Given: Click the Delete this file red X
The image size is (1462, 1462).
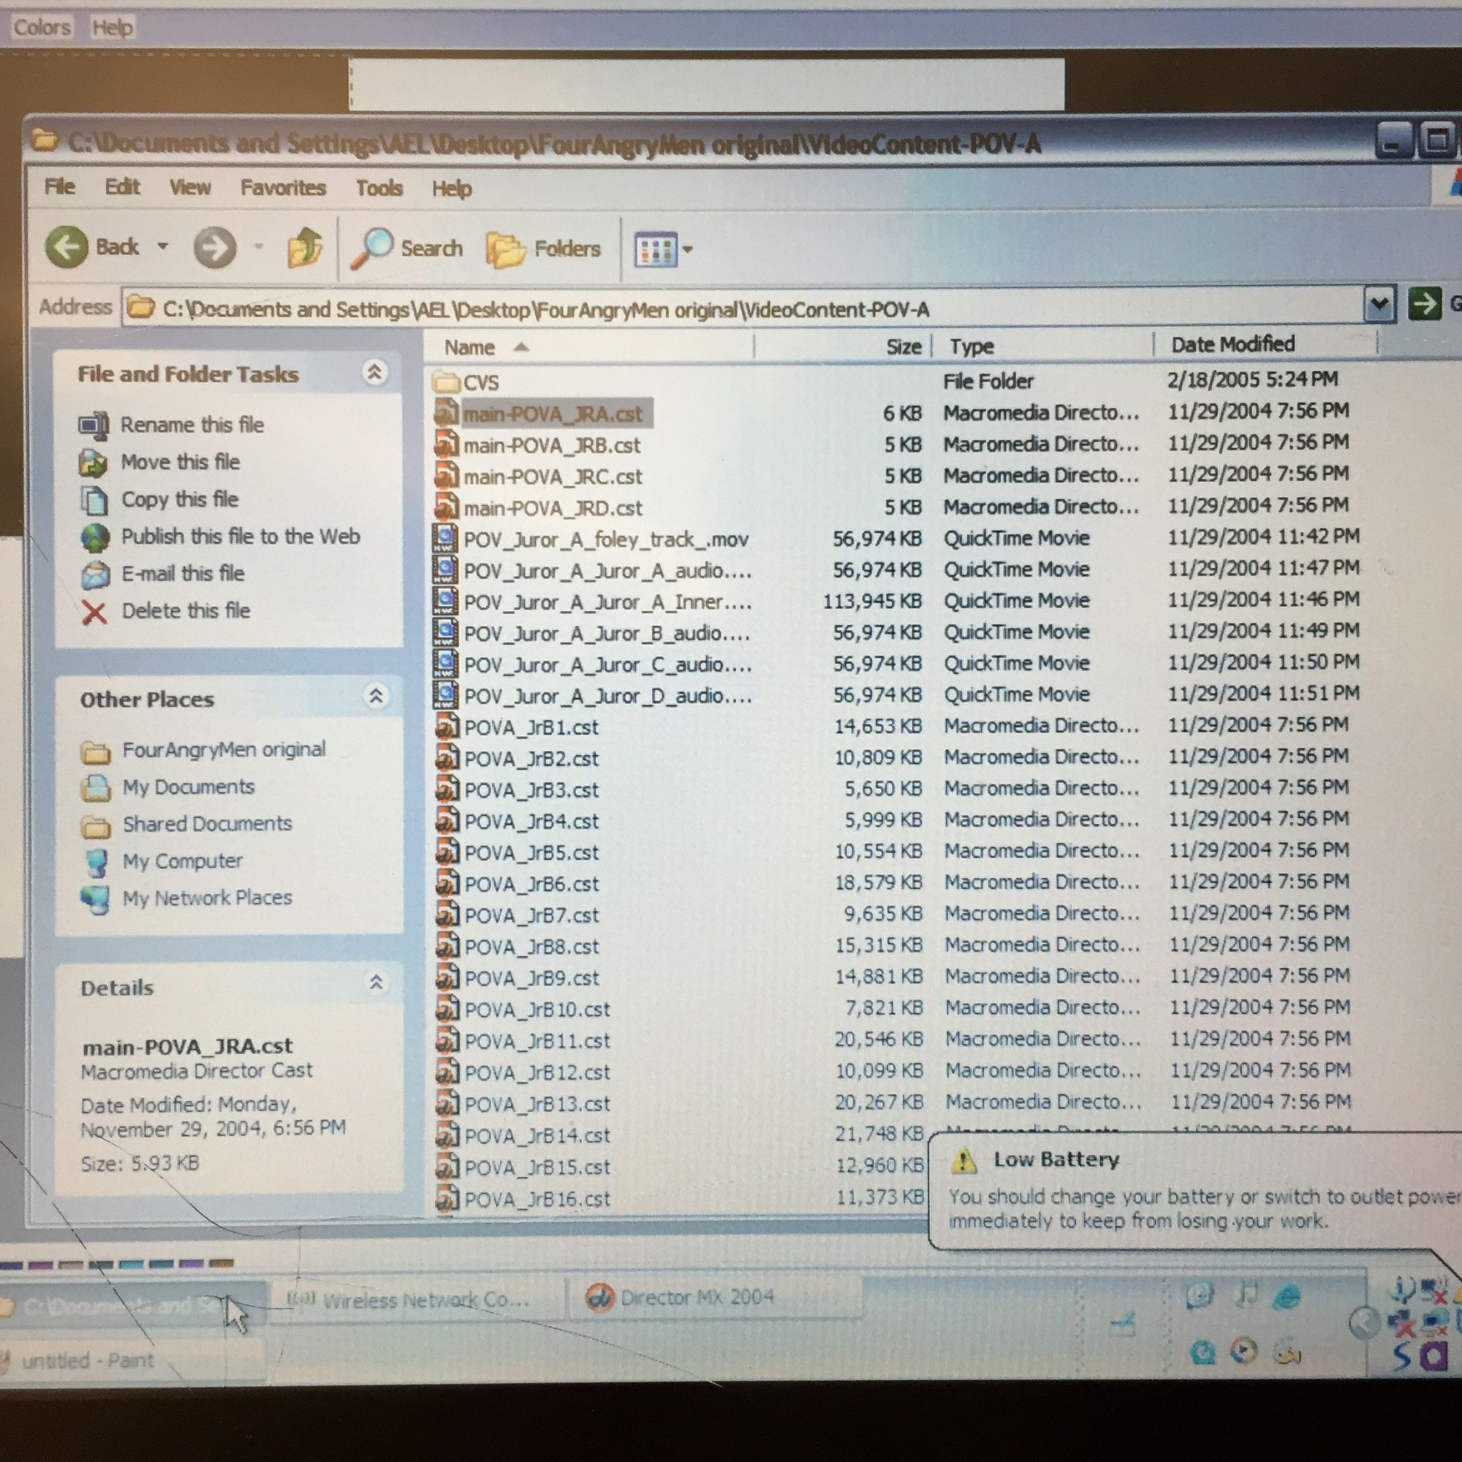Looking at the screenshot, I should 94,611.
